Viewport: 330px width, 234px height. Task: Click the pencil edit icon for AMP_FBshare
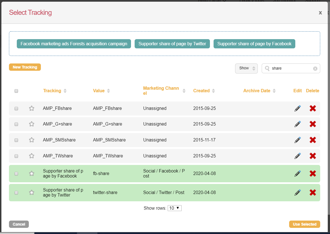coord(297,108)
